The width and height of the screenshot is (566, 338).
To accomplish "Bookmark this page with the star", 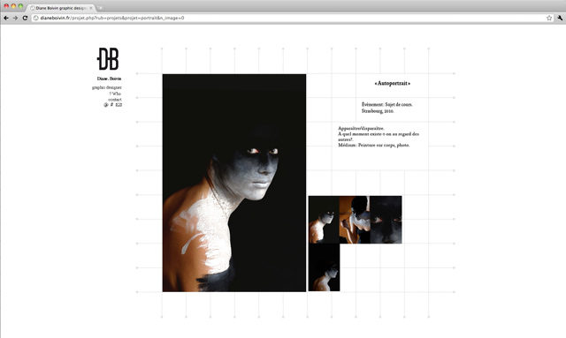I will 549,18.
